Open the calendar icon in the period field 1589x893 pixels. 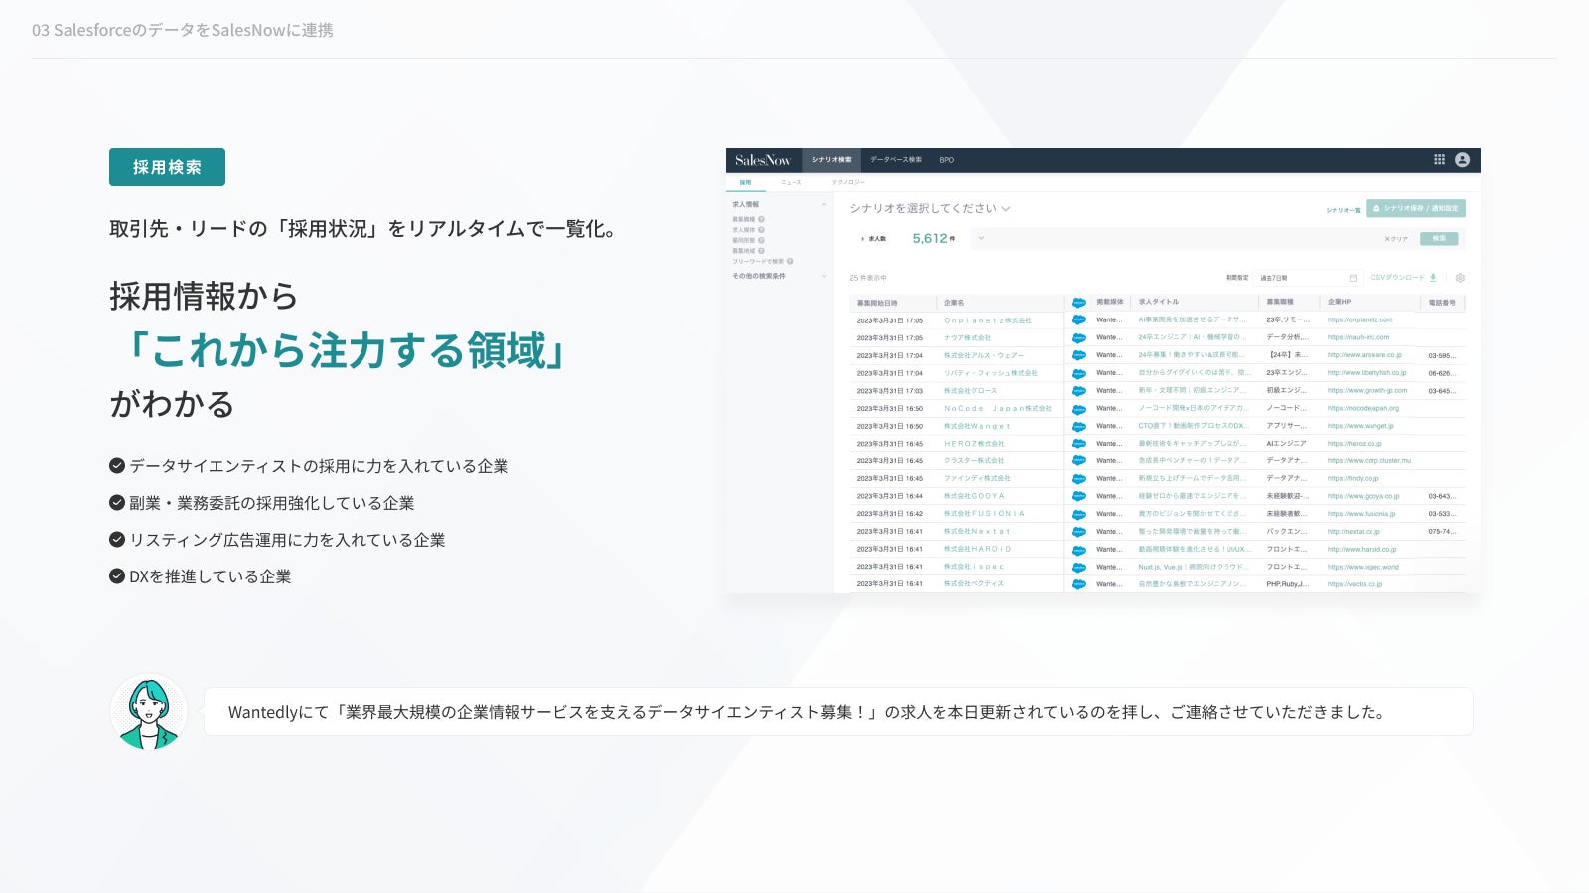click(1353, 278)
